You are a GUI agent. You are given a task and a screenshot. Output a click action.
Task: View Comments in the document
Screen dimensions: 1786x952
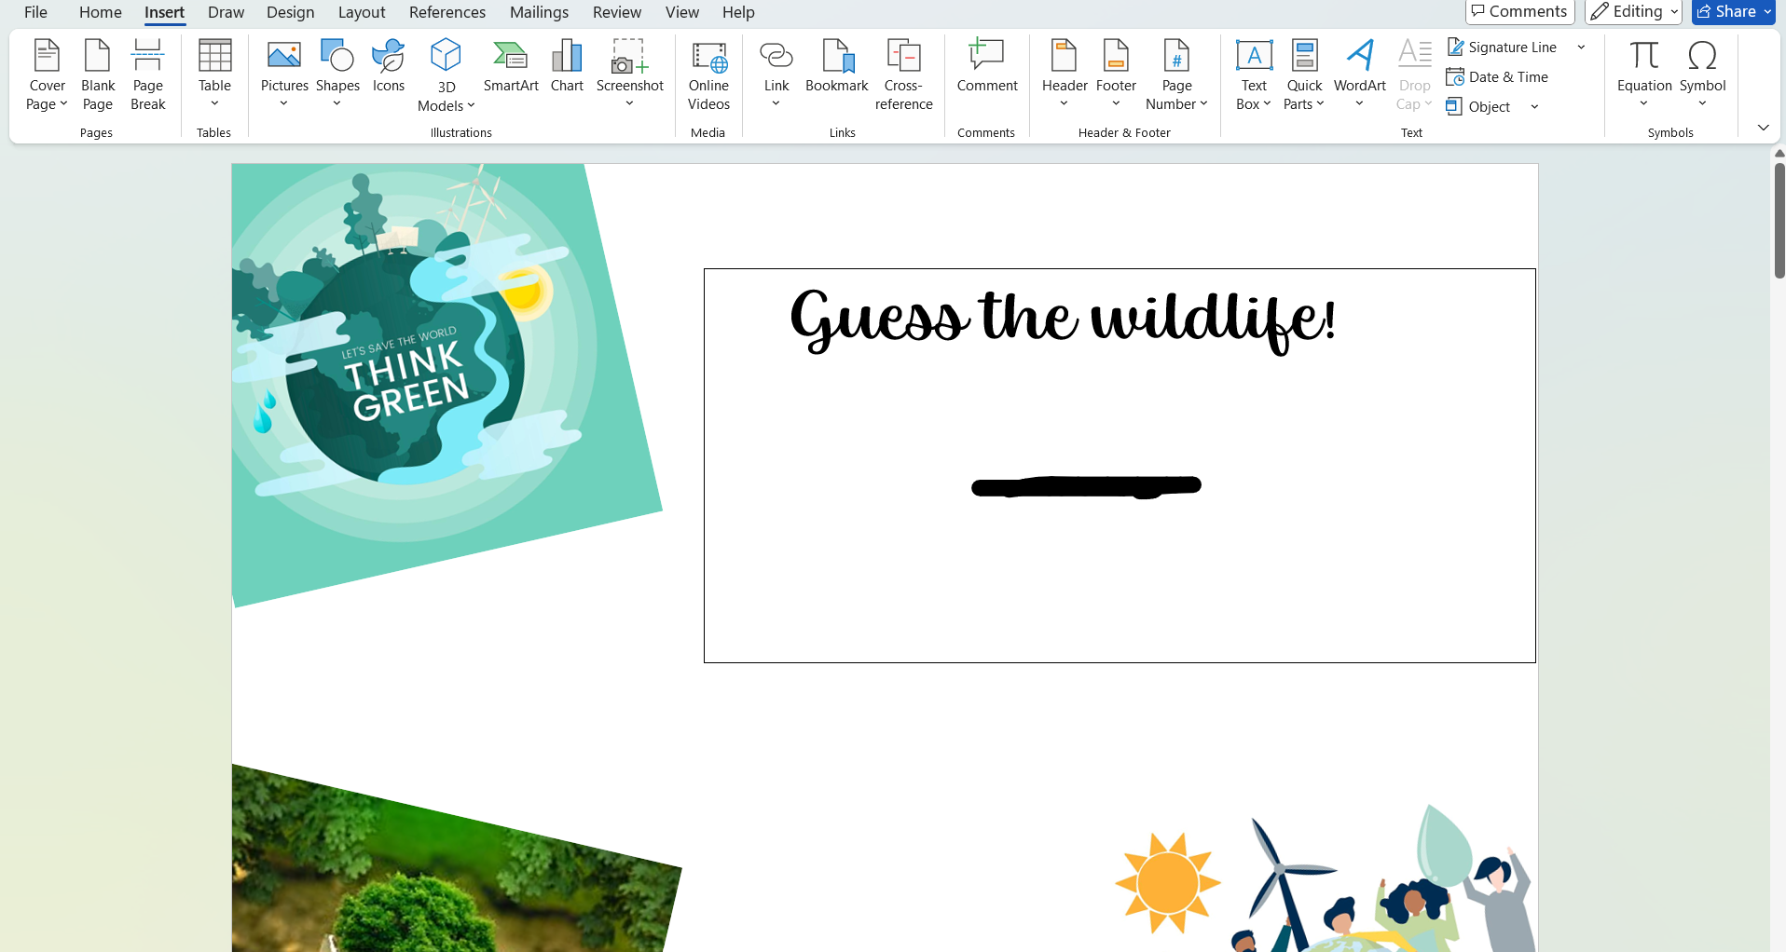(1518, 11)
